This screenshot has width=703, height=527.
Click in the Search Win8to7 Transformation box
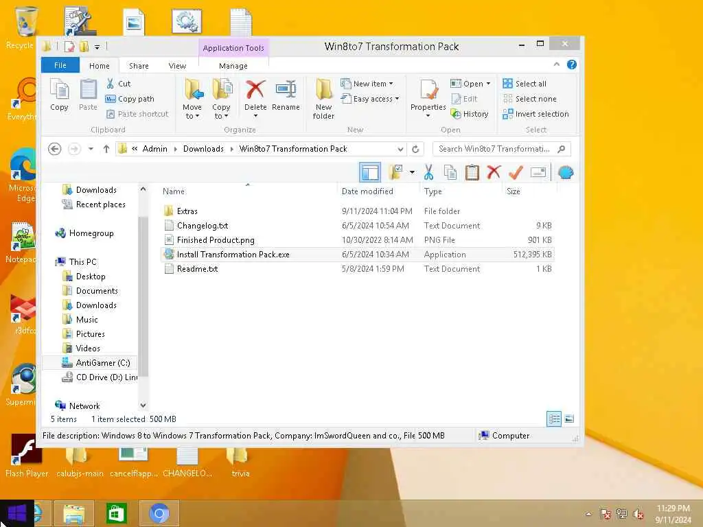click(494, 149)
